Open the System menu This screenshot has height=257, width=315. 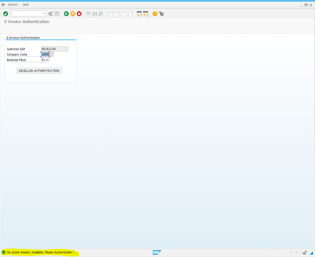(x=13, y=4)
